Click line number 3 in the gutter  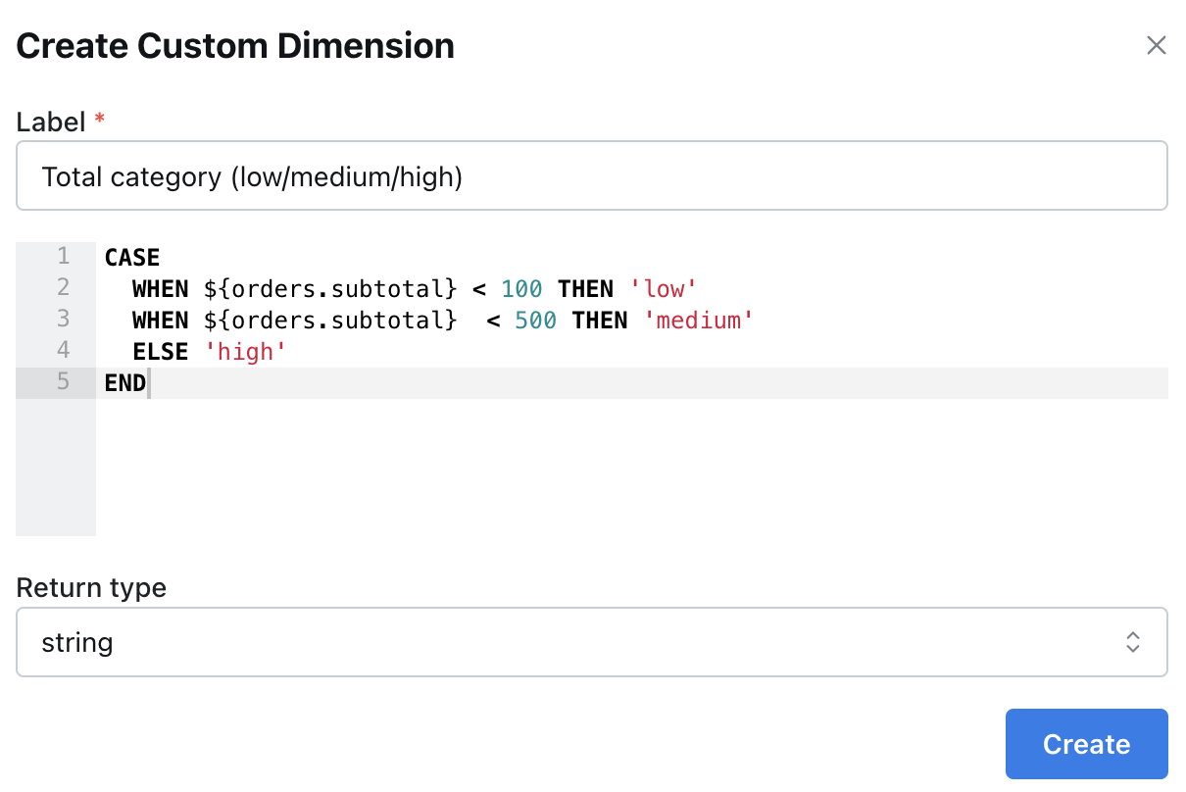point(64,319)
